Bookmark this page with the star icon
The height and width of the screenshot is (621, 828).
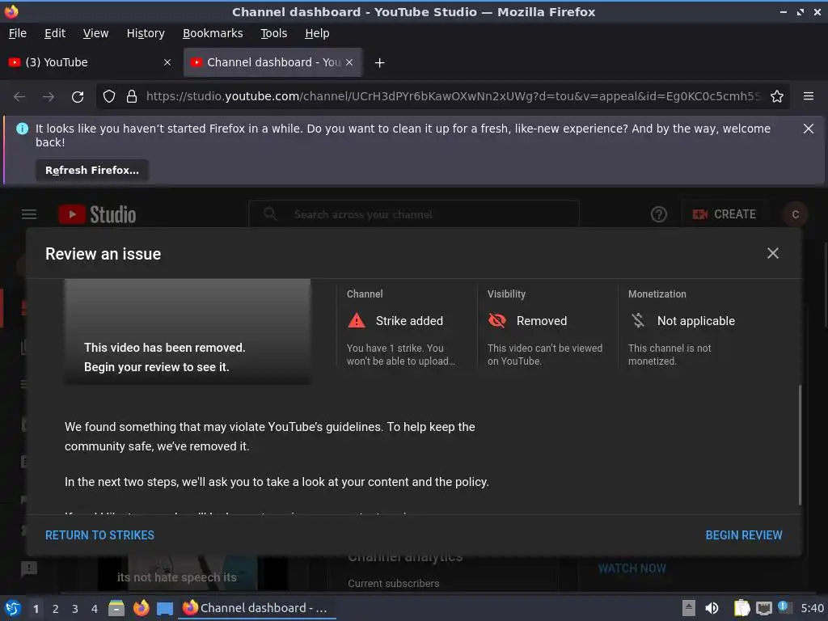tap(777, 97)
